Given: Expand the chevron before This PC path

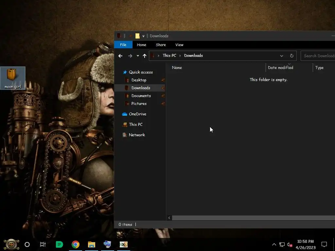Looking at the screenshot, I should (x=158, y=56).
